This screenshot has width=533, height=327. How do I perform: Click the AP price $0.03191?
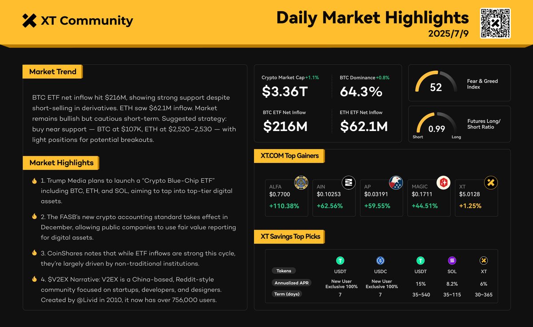(x=376, y=195)
